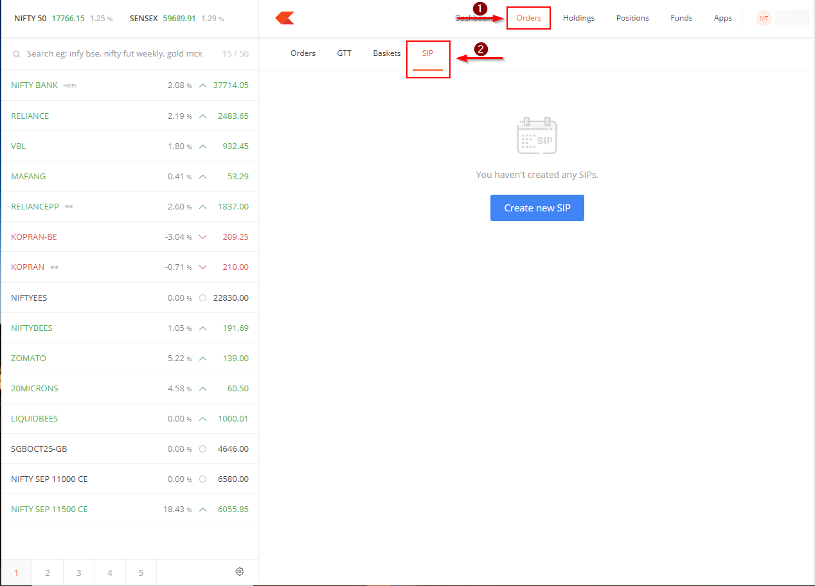Click the up chevron beside NIFTY BANK
Image resolution: width=815 pixels, height=586 pixels.
[x=203, y=85]
